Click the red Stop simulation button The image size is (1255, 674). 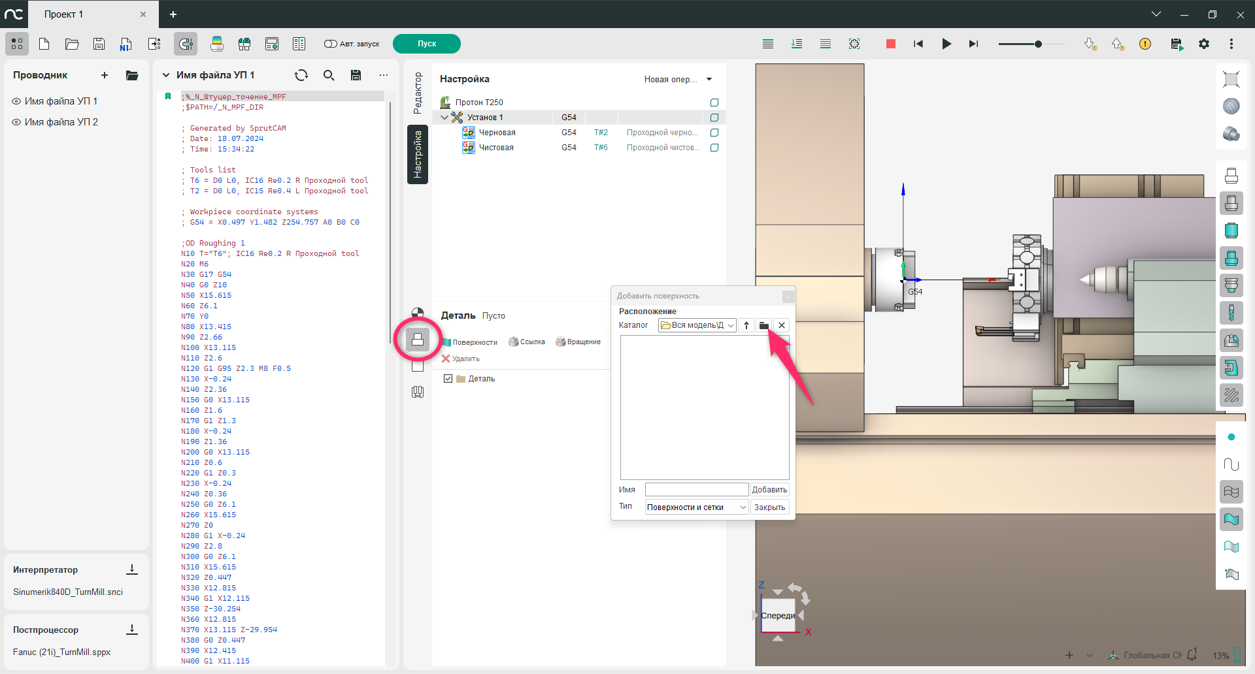coord(890,44)
